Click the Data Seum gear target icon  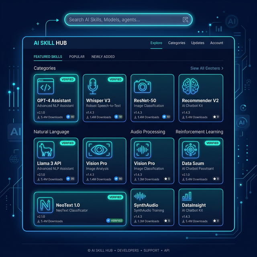coord(190,150)
